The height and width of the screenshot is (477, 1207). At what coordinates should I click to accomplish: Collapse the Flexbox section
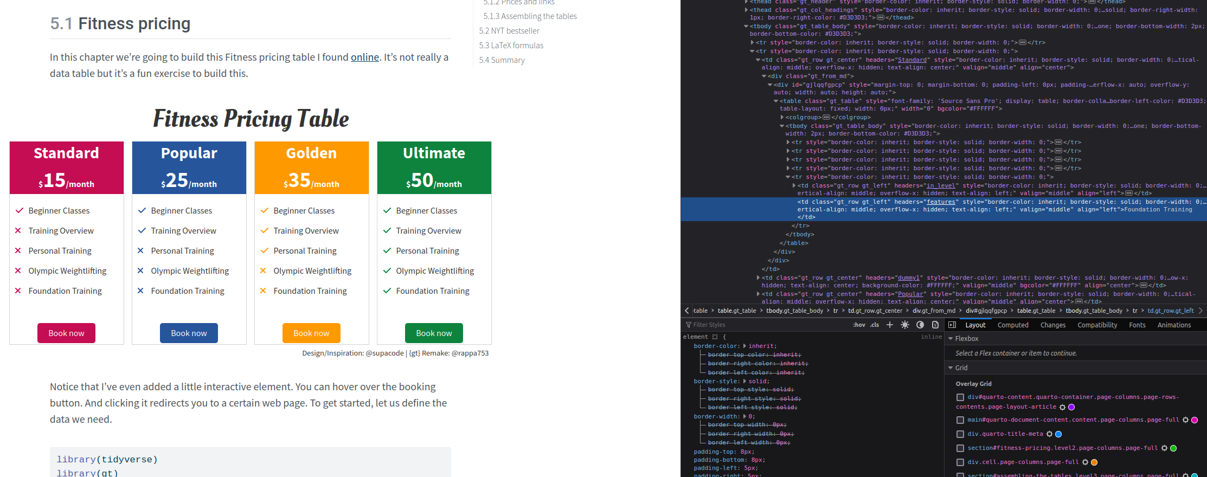(951, 338)
